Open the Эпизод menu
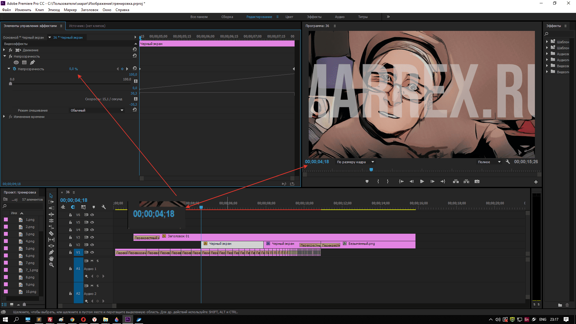 coord(54,10)
